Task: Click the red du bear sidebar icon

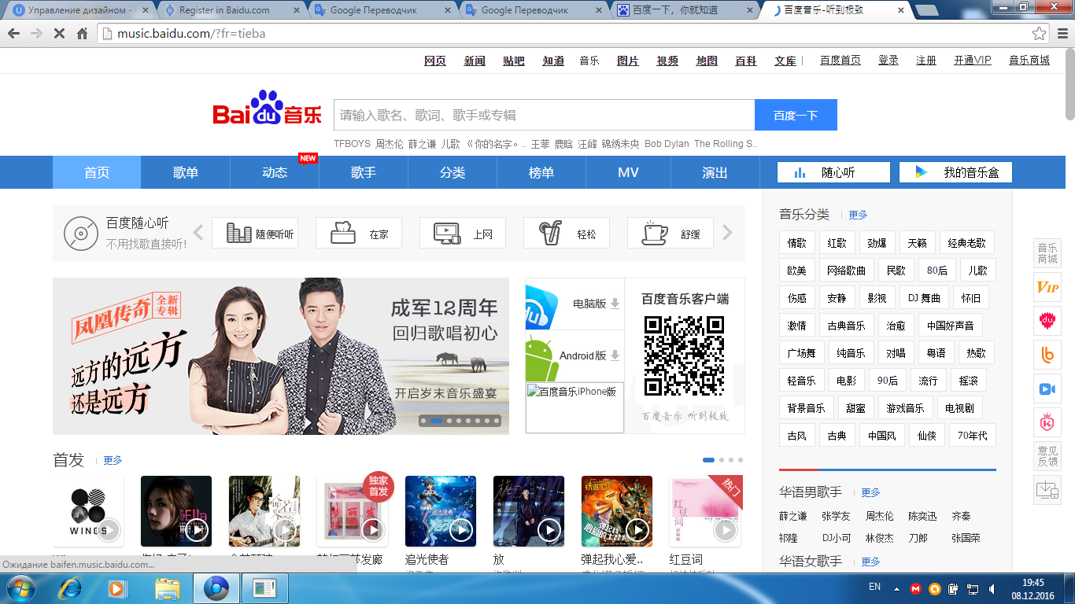Action: [1047, 321]
